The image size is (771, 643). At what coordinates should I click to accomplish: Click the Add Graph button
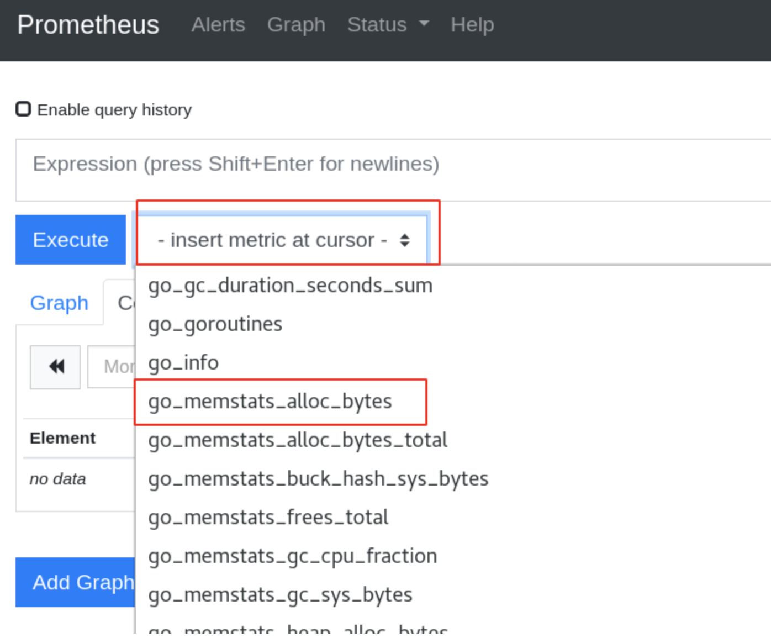76,582
